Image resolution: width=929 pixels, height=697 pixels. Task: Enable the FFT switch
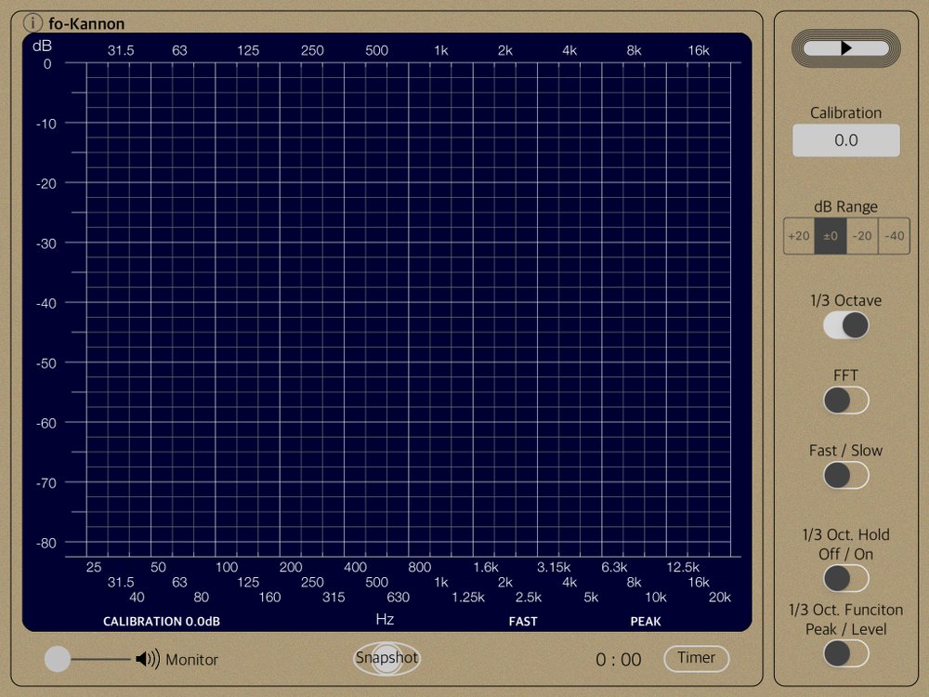point(845,401)
